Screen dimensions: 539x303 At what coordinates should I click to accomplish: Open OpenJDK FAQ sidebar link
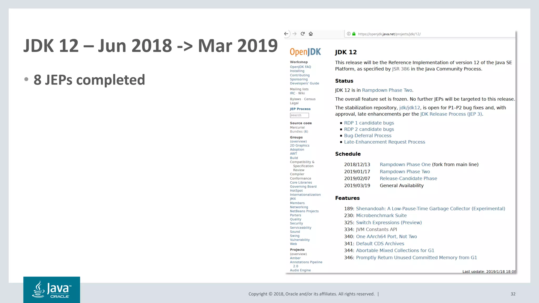point(300,67)
